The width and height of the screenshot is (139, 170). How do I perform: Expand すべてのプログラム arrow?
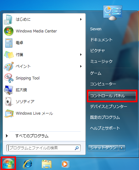coord(7,136)
